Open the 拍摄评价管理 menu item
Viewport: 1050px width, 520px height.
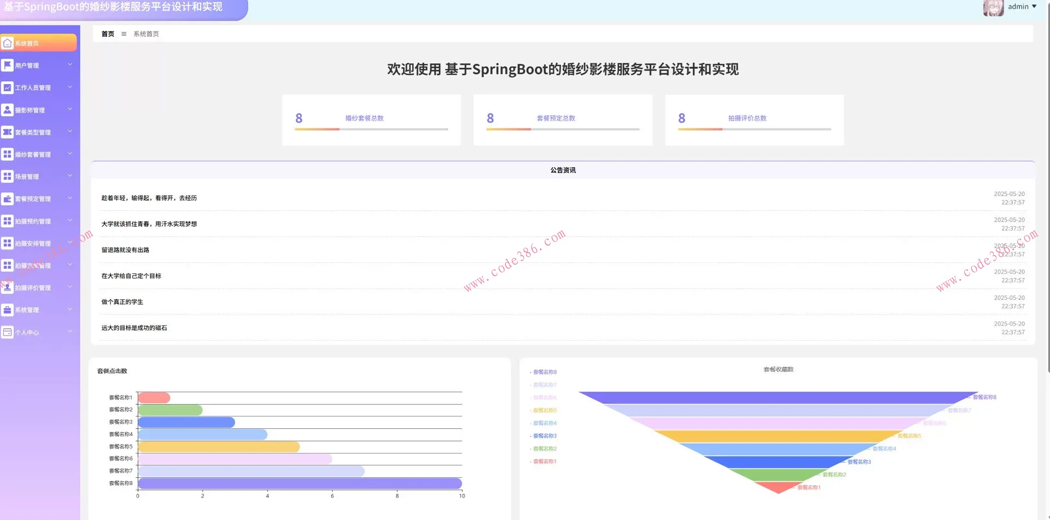click(x=33, y=288)
